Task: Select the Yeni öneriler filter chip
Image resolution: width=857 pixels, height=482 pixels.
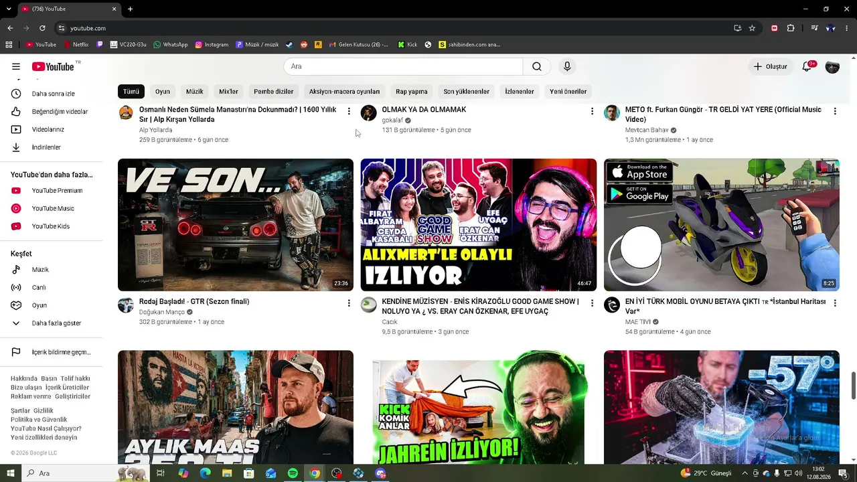Action: tap(568, 92)
